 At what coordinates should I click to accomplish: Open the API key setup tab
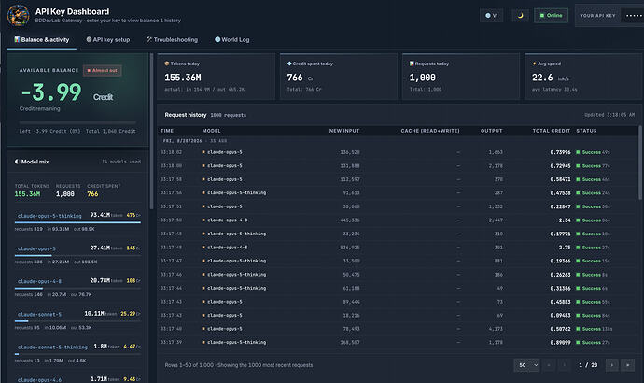coord(108,40)
